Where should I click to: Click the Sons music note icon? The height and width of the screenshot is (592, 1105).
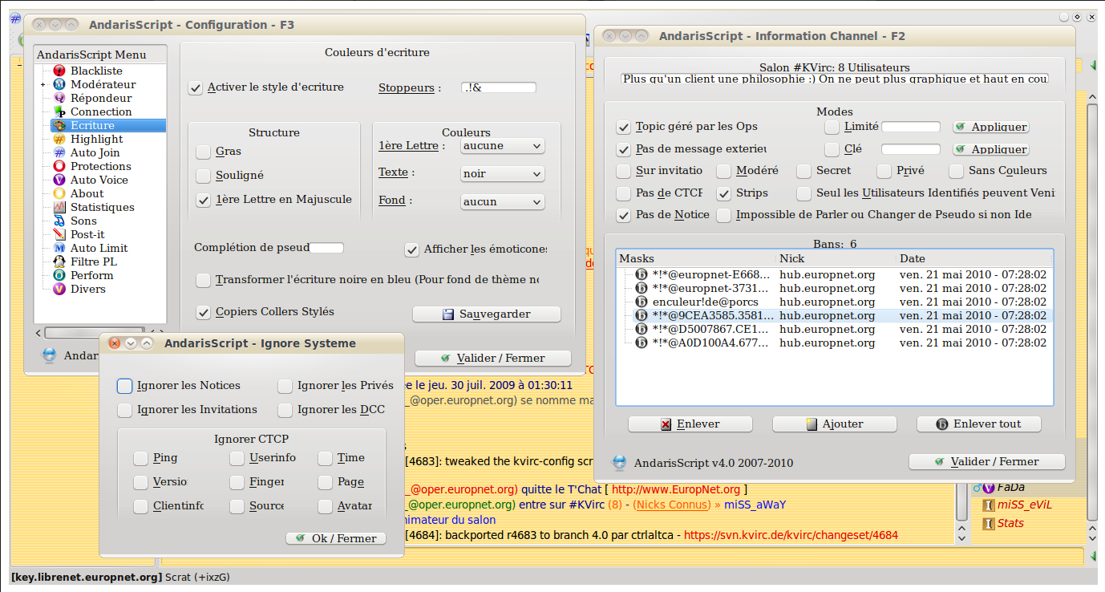(59, 221)
